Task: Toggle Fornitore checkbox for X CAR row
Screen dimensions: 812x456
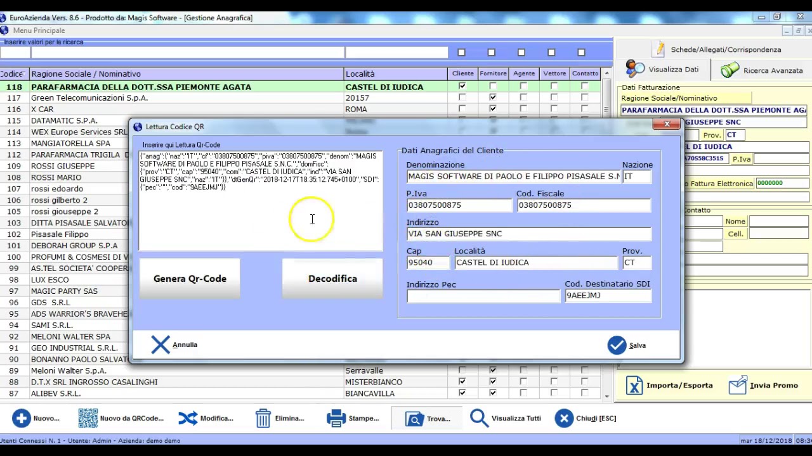Action: (492, 109)
